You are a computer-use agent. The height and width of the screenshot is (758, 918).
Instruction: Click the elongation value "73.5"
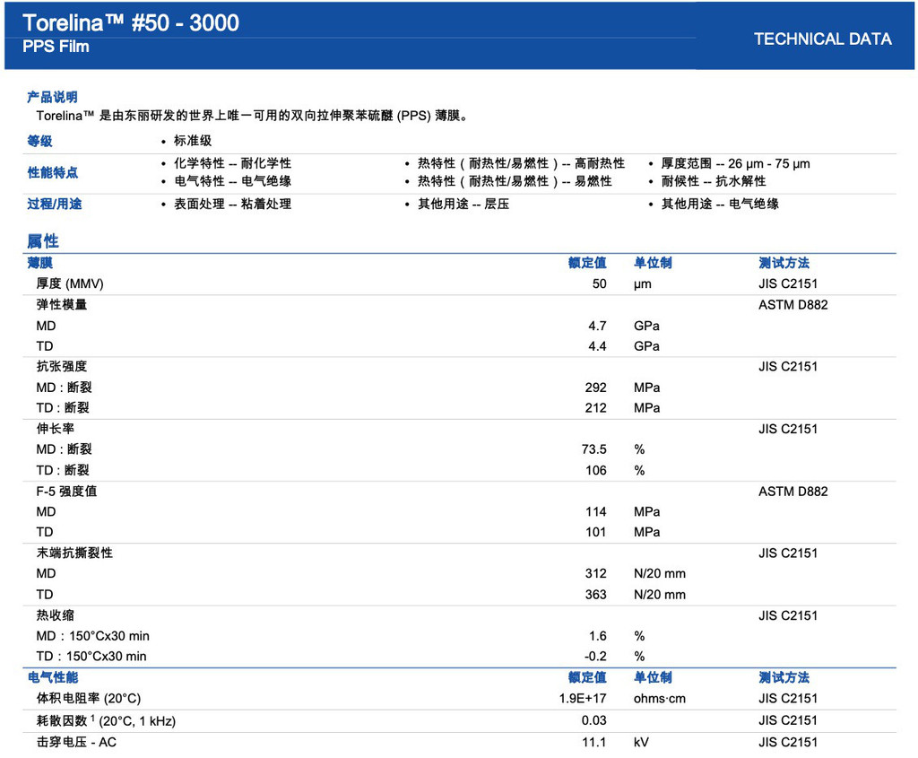(x=593, y=449)
